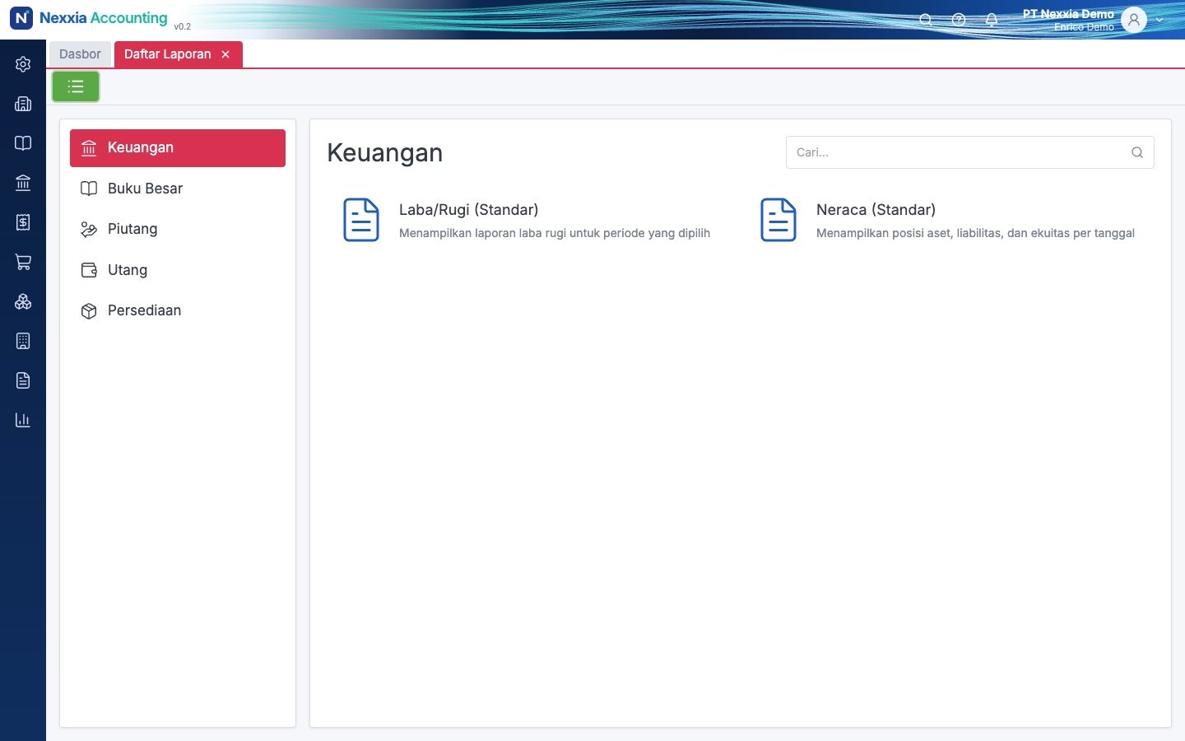Click the Cari search input field
1185x741 pixels.
click(969, 152)
